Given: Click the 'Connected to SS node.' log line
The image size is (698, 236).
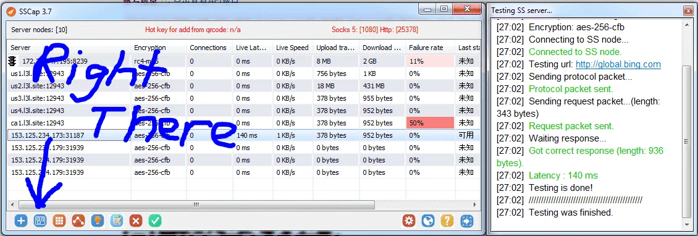Looking at the screenshot, I should point(574,52).
